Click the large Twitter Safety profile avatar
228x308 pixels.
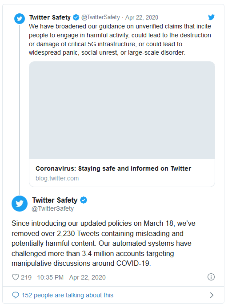pyautogui.click(x=20, y=204)
